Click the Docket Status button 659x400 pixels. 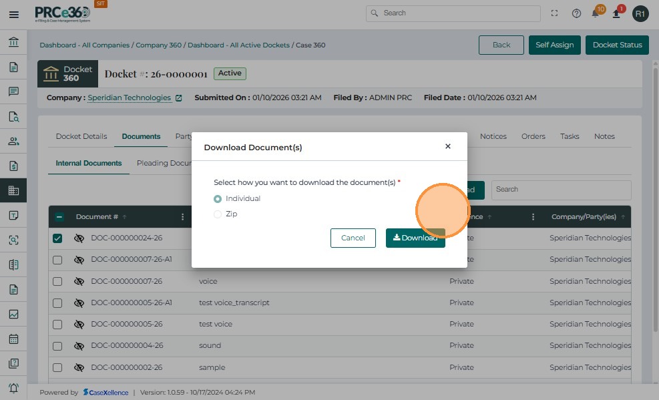pos(618,45)
